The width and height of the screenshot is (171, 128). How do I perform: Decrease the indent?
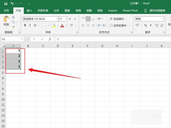pos(99,25)
